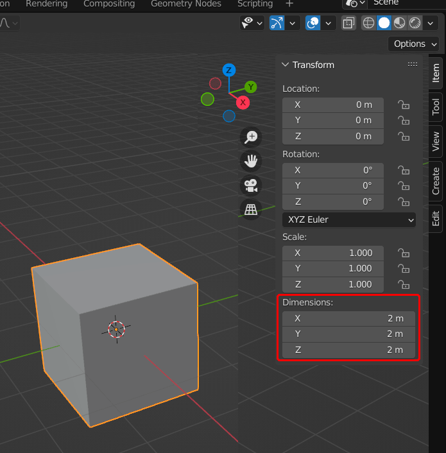Add a new workspace with plus button
Screen dimensions: 446x453
pos(289,4)
